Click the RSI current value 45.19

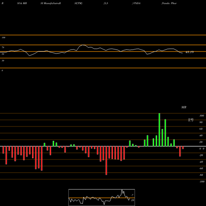click(x=190, y=52)
